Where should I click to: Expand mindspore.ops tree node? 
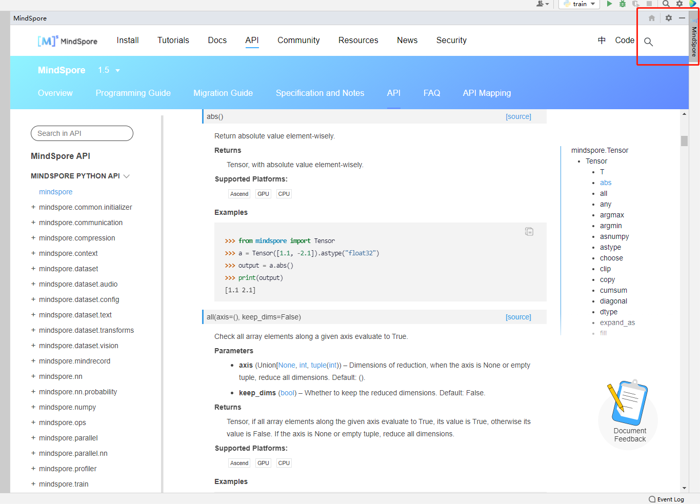pos(33,422)
